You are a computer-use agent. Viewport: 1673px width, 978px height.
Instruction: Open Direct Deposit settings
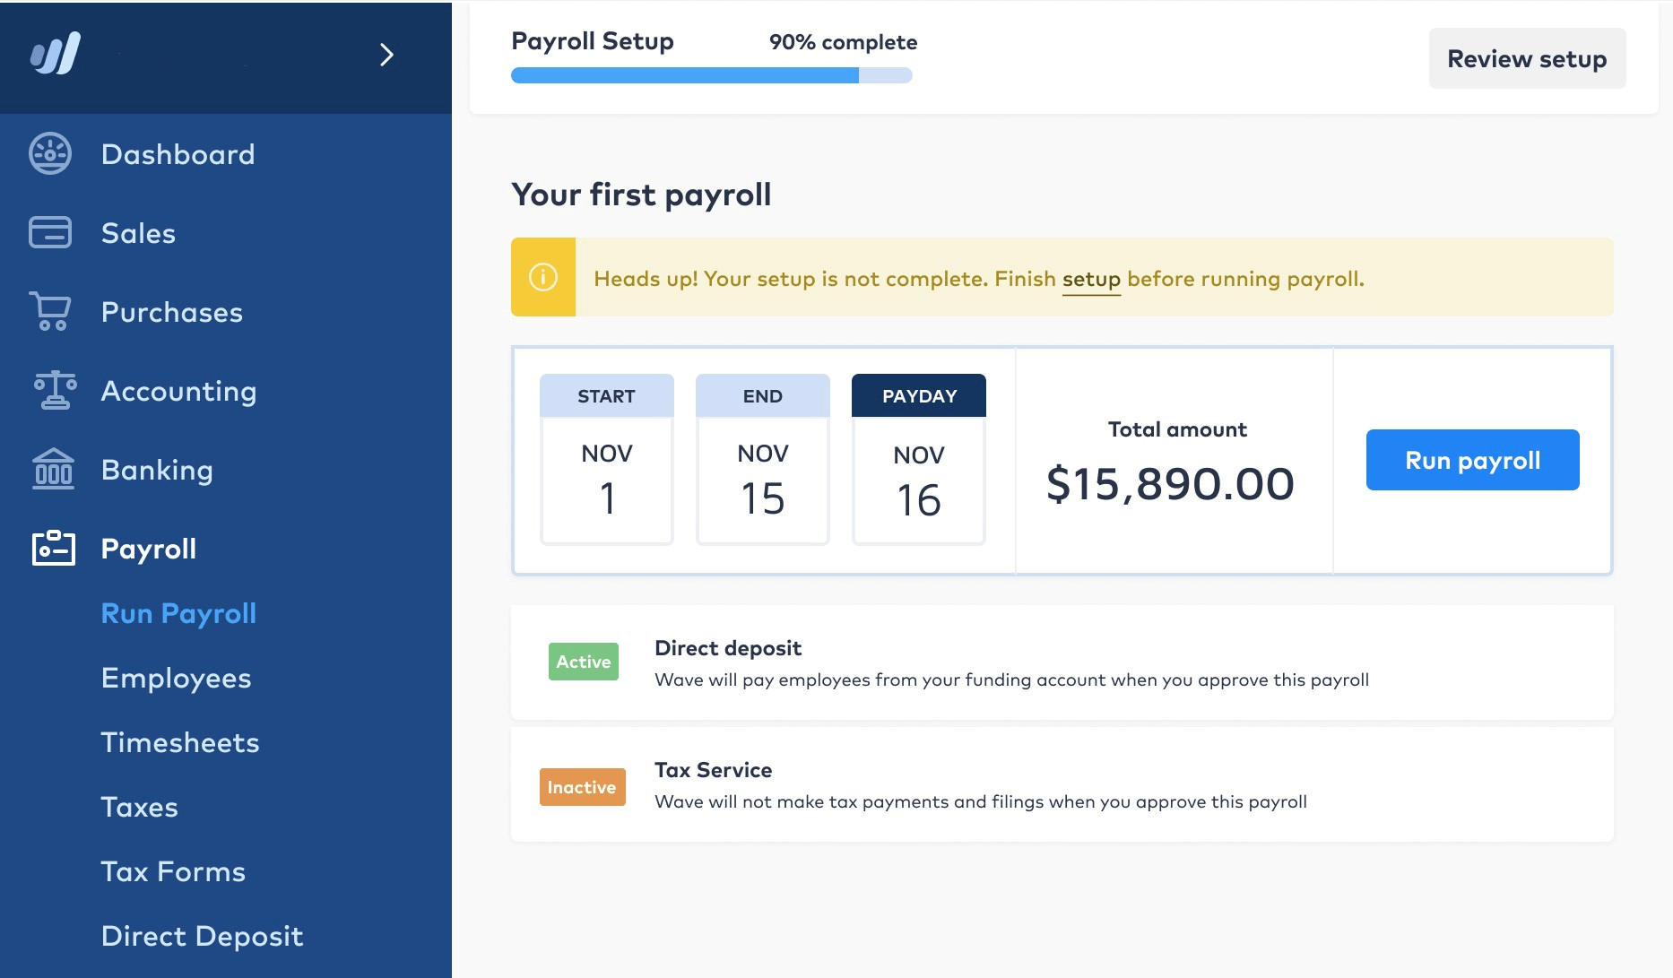tap(203, 936)
